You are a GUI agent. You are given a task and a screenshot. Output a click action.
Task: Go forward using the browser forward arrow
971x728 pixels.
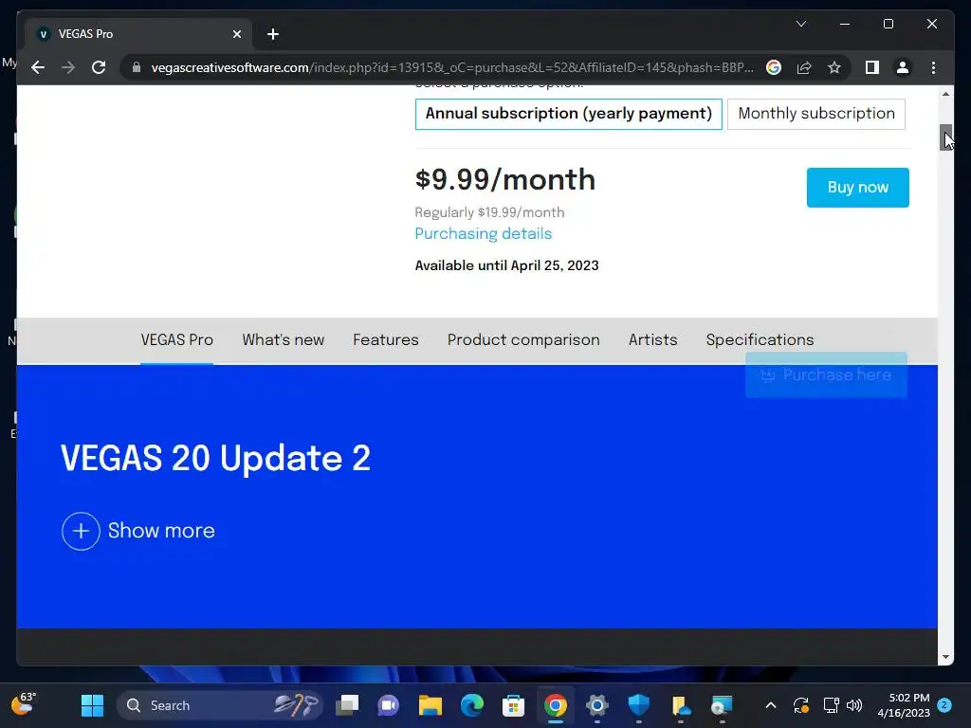68,67
